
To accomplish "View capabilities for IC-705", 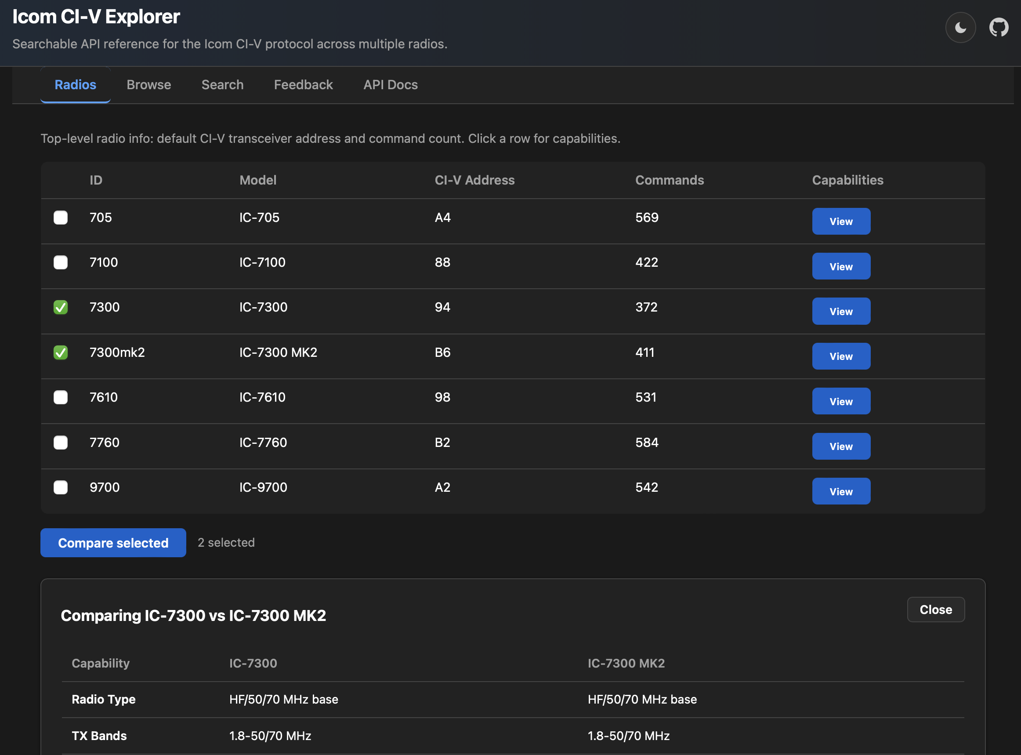I will (841, 221).
